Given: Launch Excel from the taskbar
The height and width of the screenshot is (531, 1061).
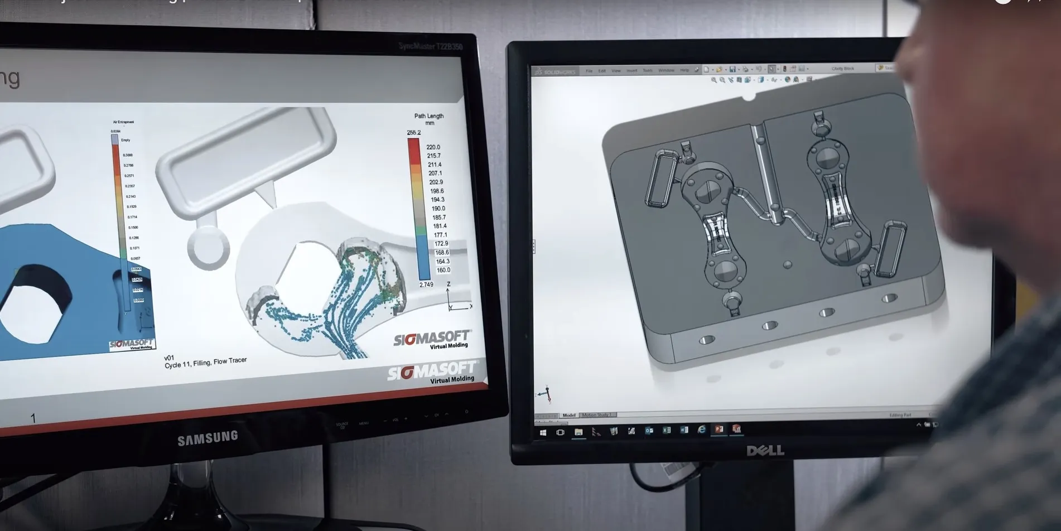Looking at the screenshot, I should tap(667, 430).
